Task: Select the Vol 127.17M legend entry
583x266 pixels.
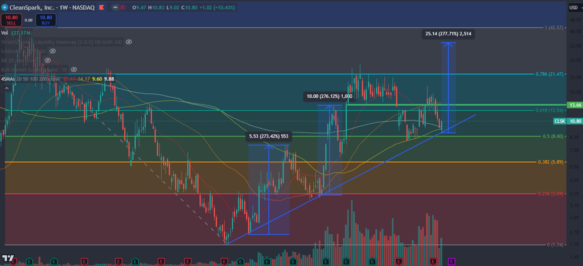Action: coord(15,33)
